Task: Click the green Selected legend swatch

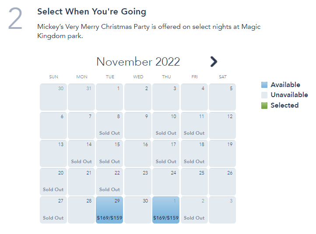Action: point(264,105)
